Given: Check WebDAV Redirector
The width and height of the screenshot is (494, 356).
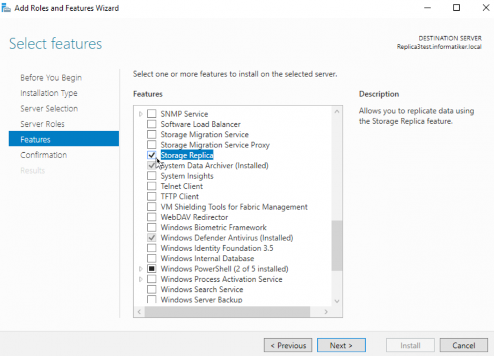Looking at the screenshot, I should [151, 217].
